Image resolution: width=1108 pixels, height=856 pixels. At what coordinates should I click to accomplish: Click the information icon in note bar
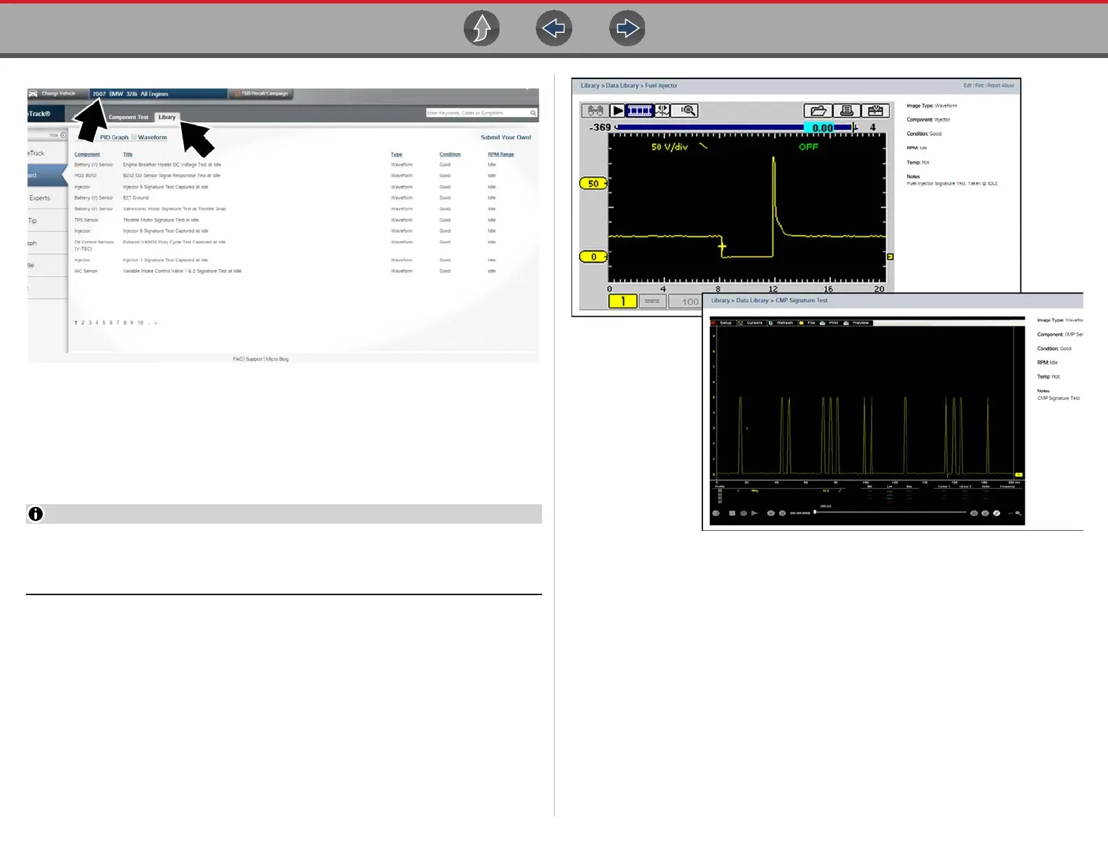36,514
